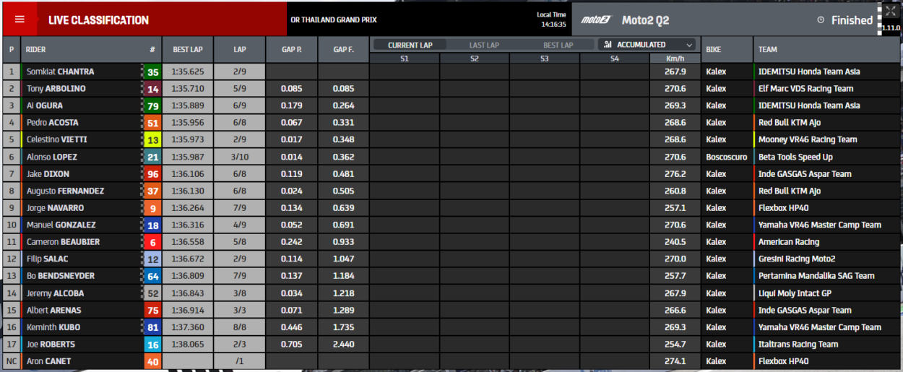Click the clock icon beside Finished
The image size is (903, 372).
point(821,20)
